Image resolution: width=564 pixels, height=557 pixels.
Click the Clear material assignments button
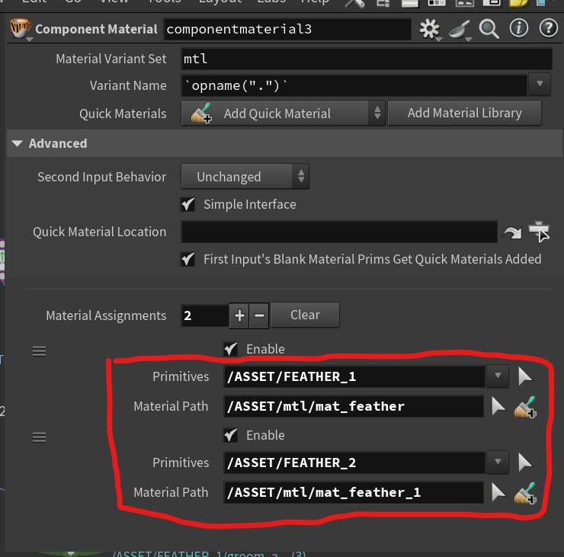(304, 315)
